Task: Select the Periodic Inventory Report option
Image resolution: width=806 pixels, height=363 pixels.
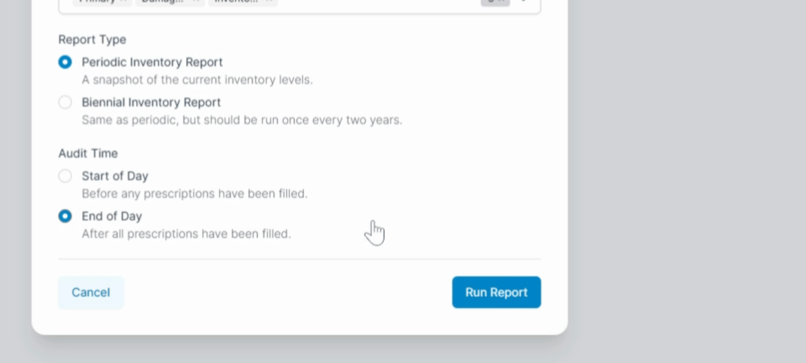Action: click(65, 62)
